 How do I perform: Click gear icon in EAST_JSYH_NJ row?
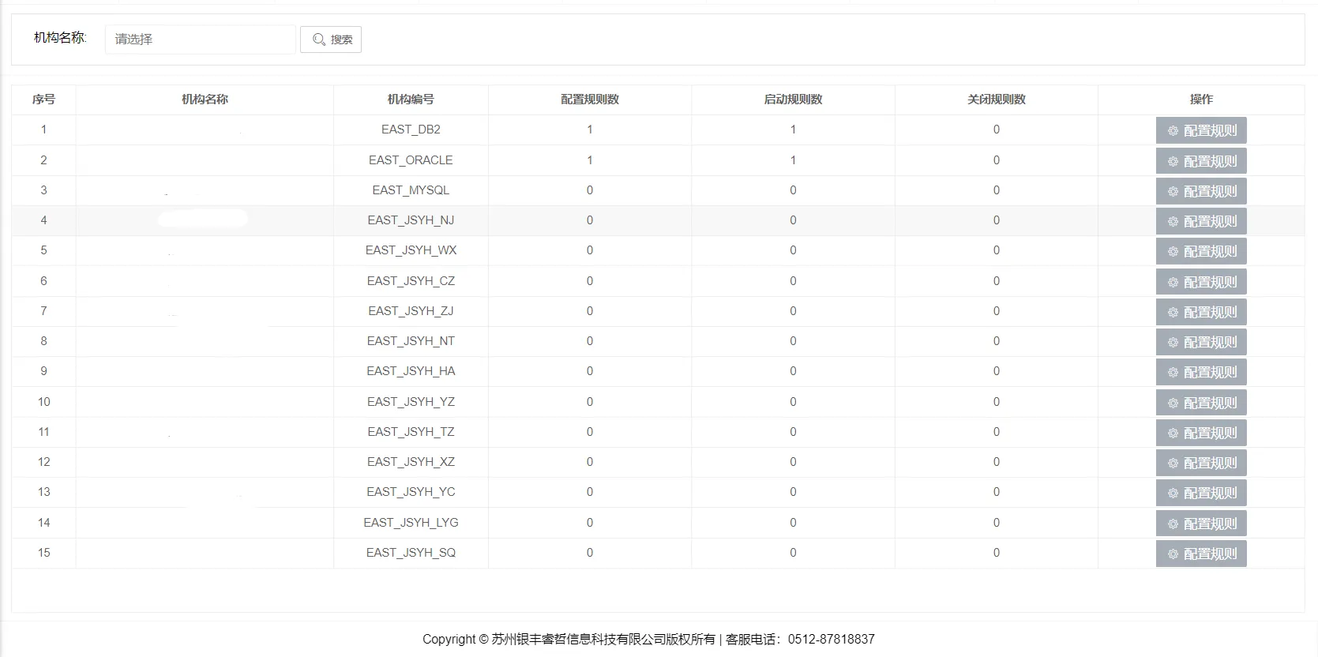1173,222
